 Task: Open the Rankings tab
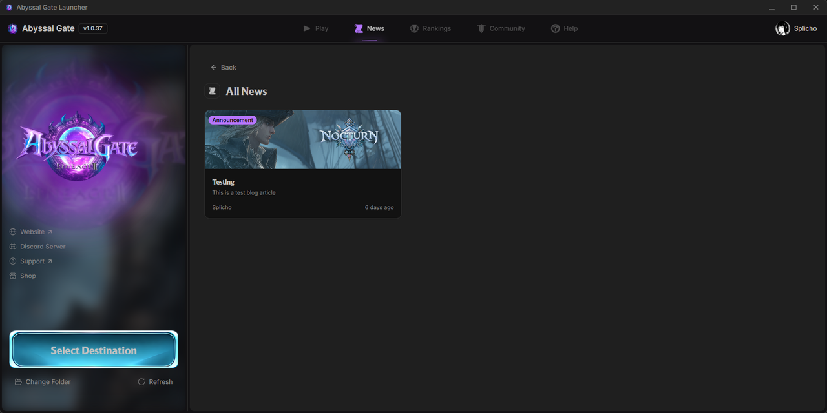430,28
